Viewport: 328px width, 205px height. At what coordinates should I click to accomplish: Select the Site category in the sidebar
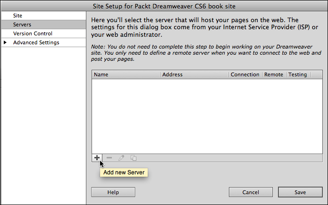18,16
